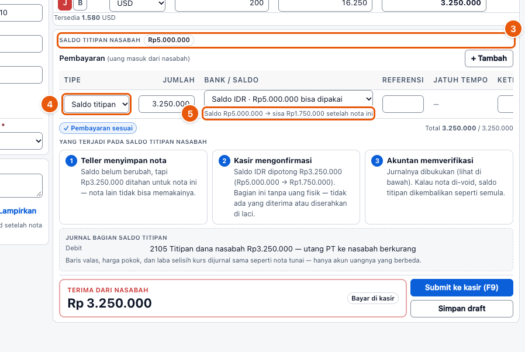Click the total field showing 3.250.000
525x352 pixels.
(434, 5)
